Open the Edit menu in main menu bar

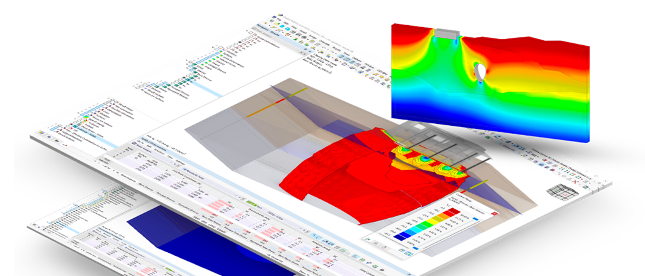(x=287, y=23)
